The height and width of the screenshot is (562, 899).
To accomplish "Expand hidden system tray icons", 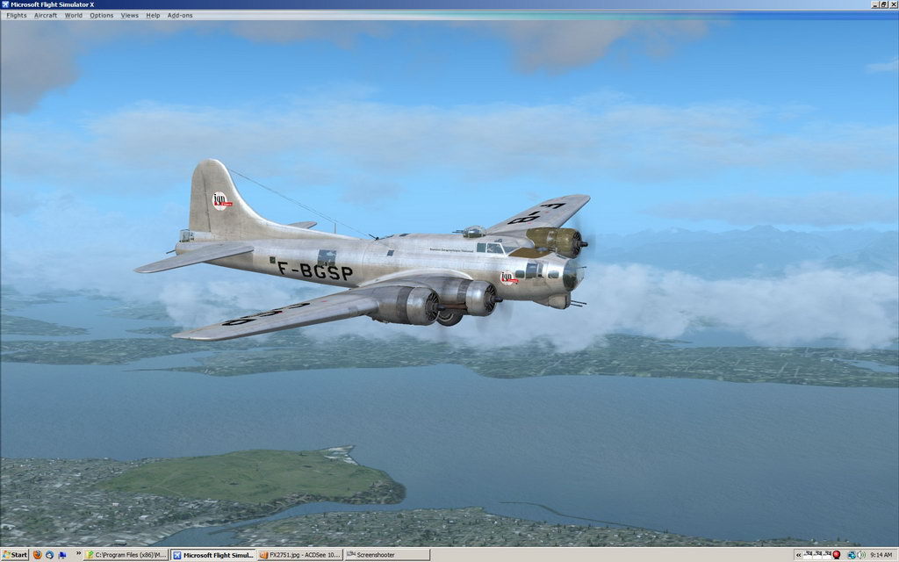I will click(798, 555).
